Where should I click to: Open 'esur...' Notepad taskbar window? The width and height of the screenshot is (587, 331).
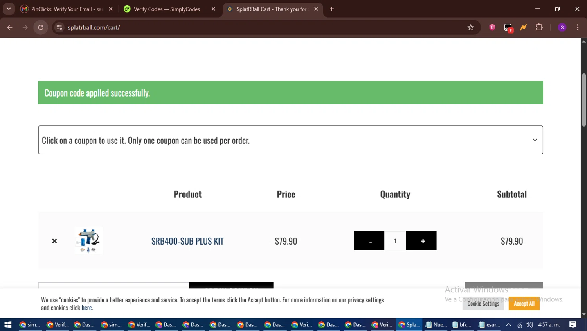pyautogui.click(x=489, y=325)
